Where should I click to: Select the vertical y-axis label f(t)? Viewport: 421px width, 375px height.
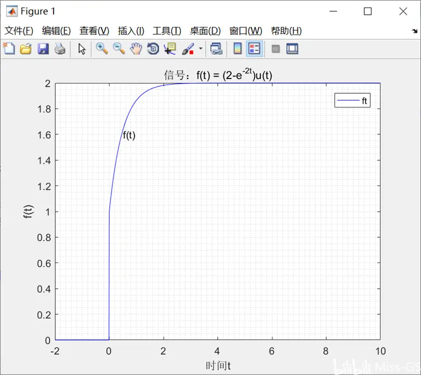click(28, 211)
